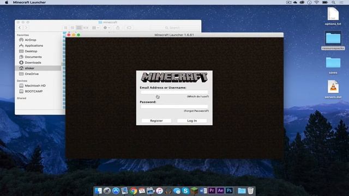Open the Time Machine menu bar icon
The width and height of the screenshot is (349, 196).
[x=309, y=2]
